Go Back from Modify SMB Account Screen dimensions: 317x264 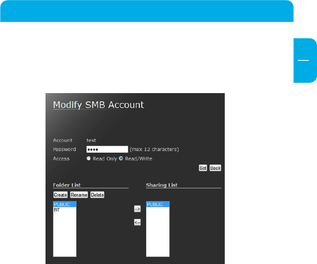215,168
